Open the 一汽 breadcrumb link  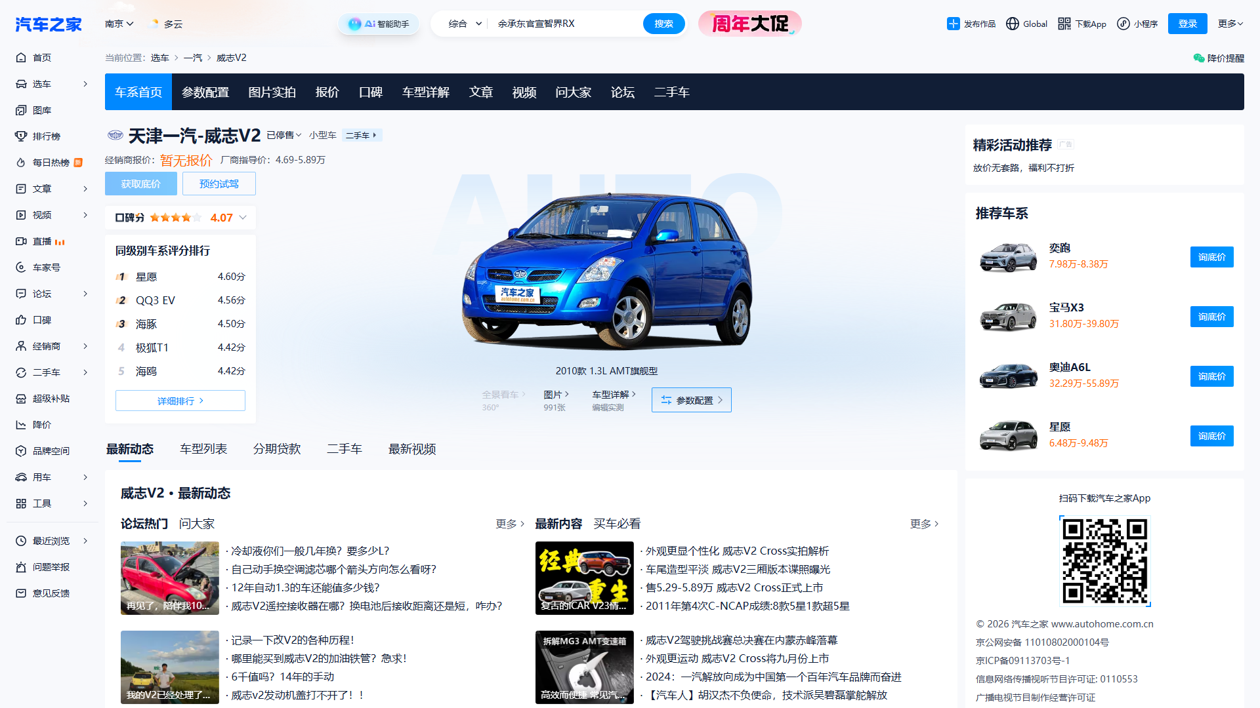(x=193, y=58)
